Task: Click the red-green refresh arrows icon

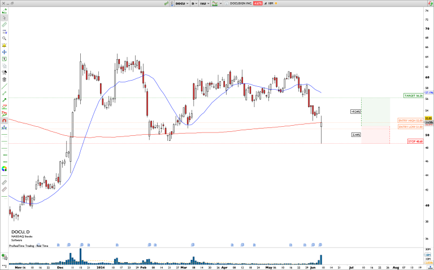Action: 4,107
